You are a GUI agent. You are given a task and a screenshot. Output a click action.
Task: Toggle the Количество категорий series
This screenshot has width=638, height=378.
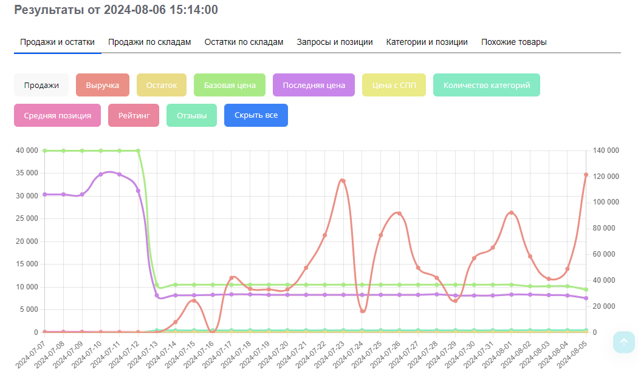[487, 85]
